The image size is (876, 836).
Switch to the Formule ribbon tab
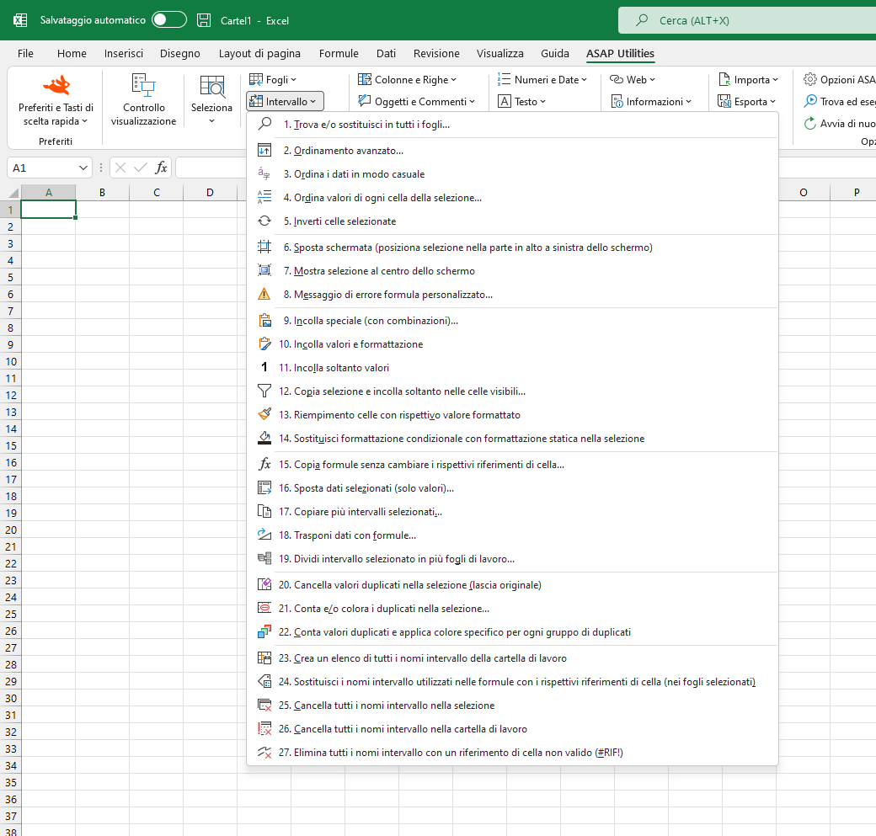click(x=339, y=54)
